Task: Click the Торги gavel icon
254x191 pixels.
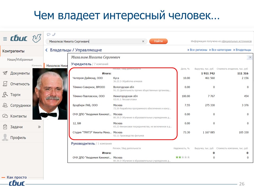Action: click(x=5, y=94)
